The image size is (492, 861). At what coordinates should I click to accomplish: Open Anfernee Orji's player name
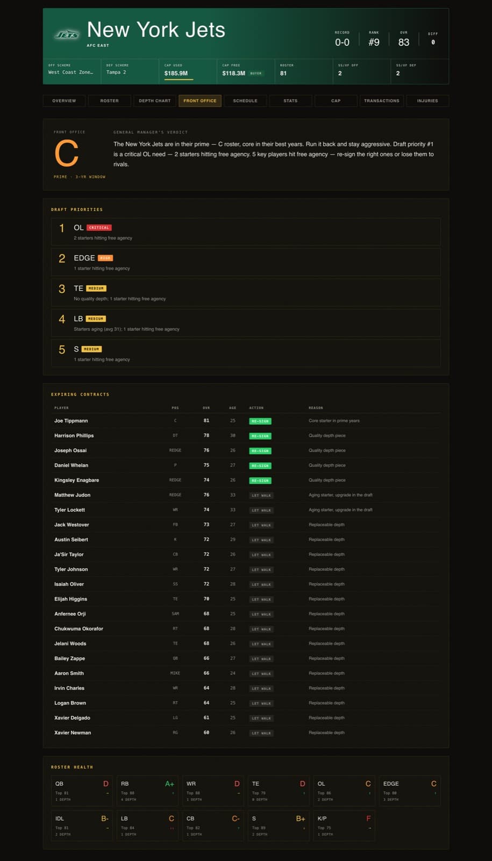click(70, 614)
